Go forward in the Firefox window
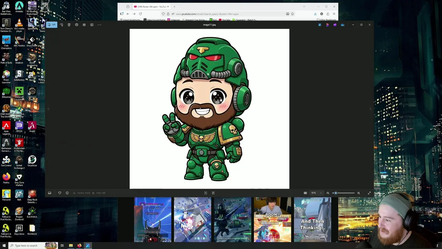The height and width of the screenshot is (249, 442). 134,14
